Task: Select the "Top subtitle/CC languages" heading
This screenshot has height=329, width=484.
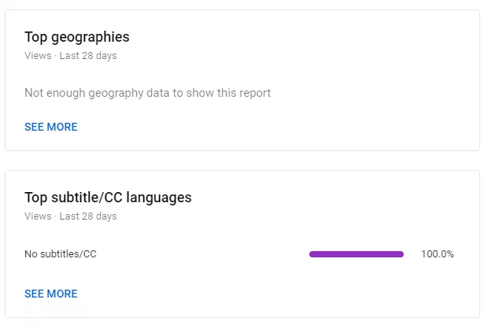Action: [x=108, y=198]
